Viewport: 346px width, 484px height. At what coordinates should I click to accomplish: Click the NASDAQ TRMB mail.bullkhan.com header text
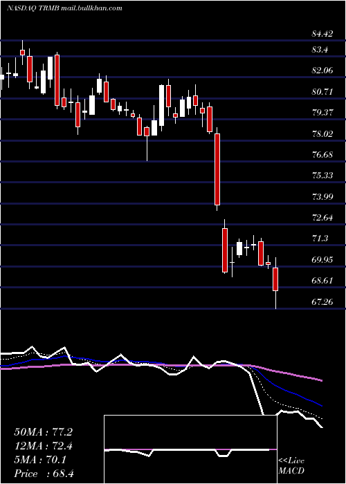tap(64, 8)
